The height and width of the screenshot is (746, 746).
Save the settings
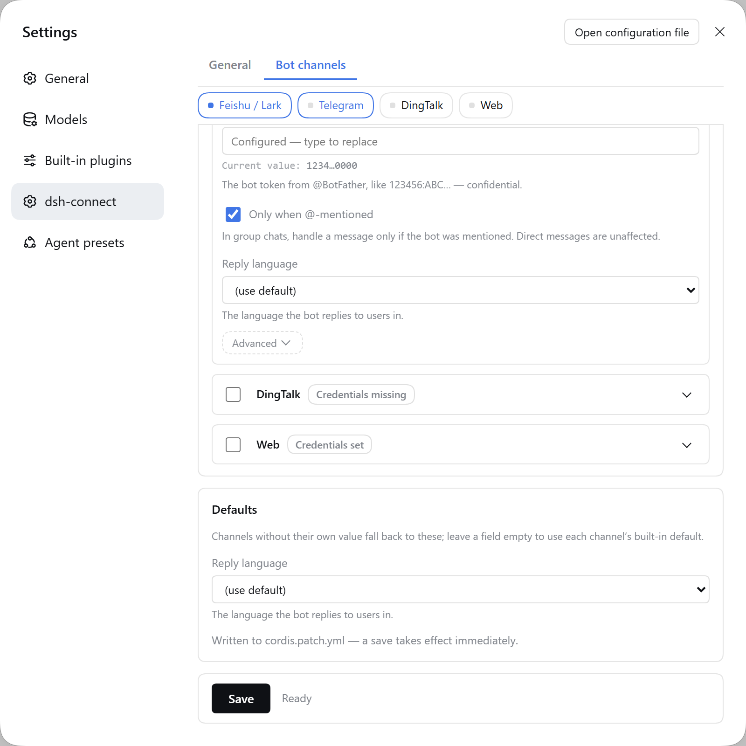click(241, 698)
